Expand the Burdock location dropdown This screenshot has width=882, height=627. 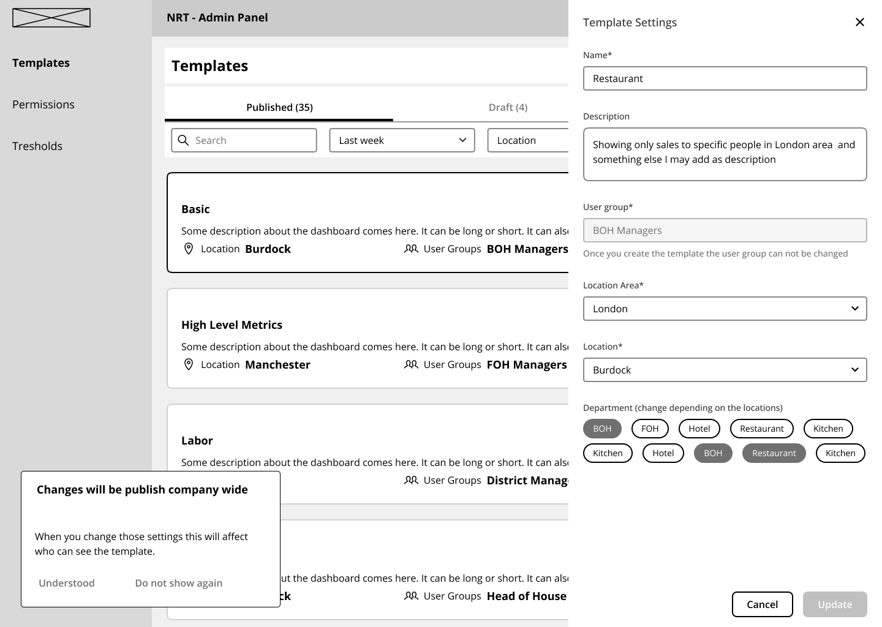pyautogui.click(x=725, y=370)
